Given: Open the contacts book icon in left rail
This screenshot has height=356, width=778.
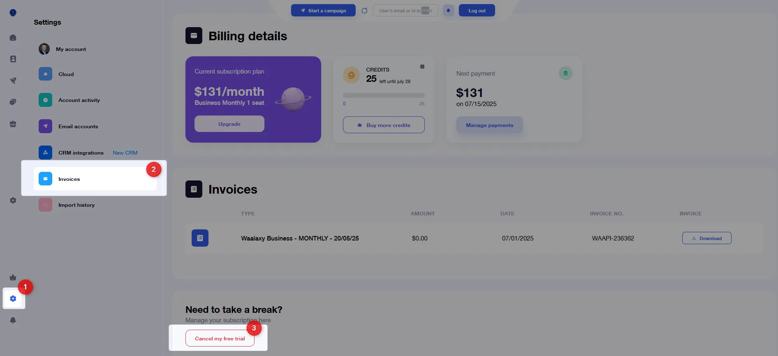Looking at the screenshot, I should tap(13, 59).
